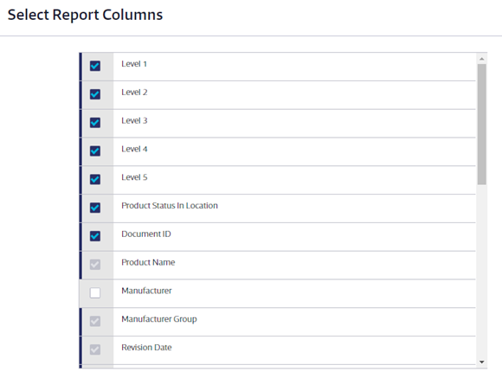Click the scrollbar up arrow
The image size is (502, 378).
481,59
